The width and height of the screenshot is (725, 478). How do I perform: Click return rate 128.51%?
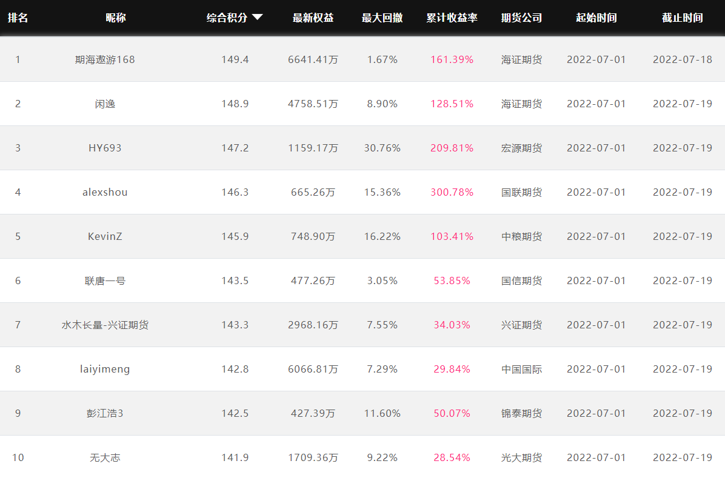point(452,104)
